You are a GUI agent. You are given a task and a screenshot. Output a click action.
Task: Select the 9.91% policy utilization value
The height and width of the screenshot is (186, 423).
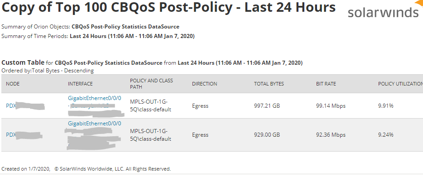pos(385,106)
